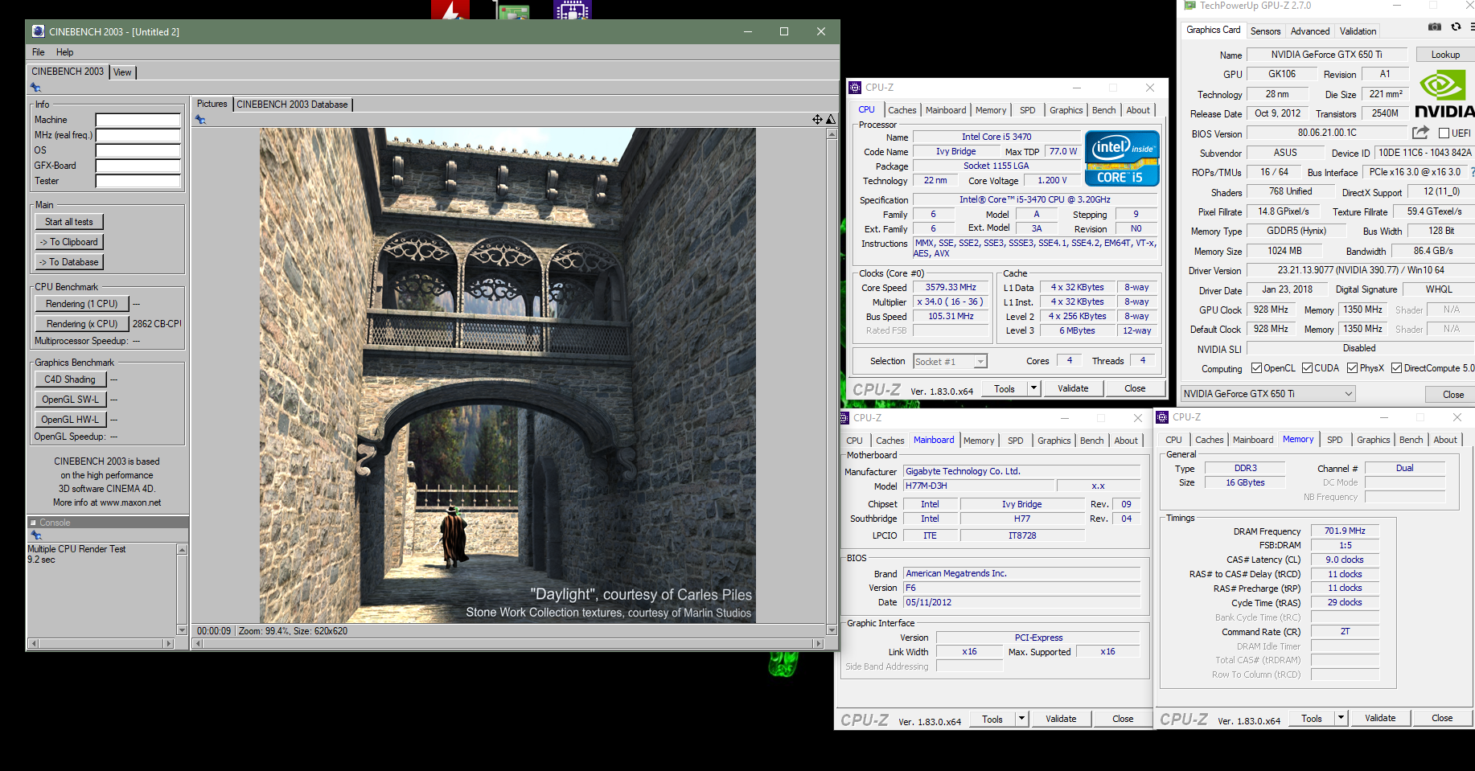Select Caches tab in top CPU-Z window
1475x771 pixels.
(x=902, y=110)
